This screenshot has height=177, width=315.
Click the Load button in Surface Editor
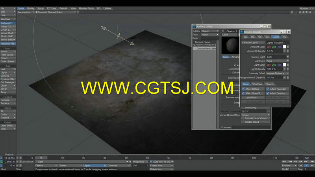coord(229,35)
